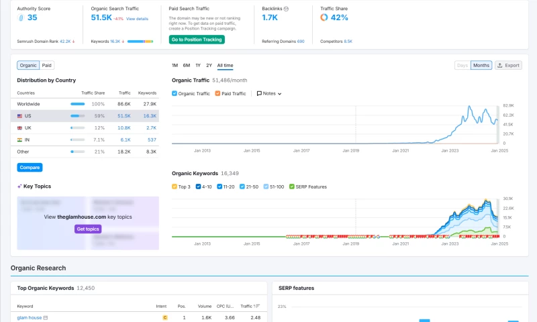Click the Traffic Share donut chart icon

[x=325, y=17]
